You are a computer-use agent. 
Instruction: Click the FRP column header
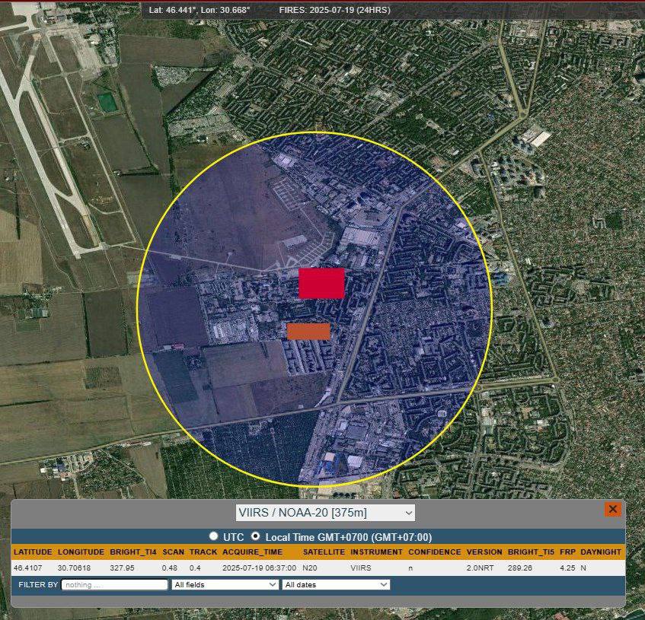[x=567, y=552]
